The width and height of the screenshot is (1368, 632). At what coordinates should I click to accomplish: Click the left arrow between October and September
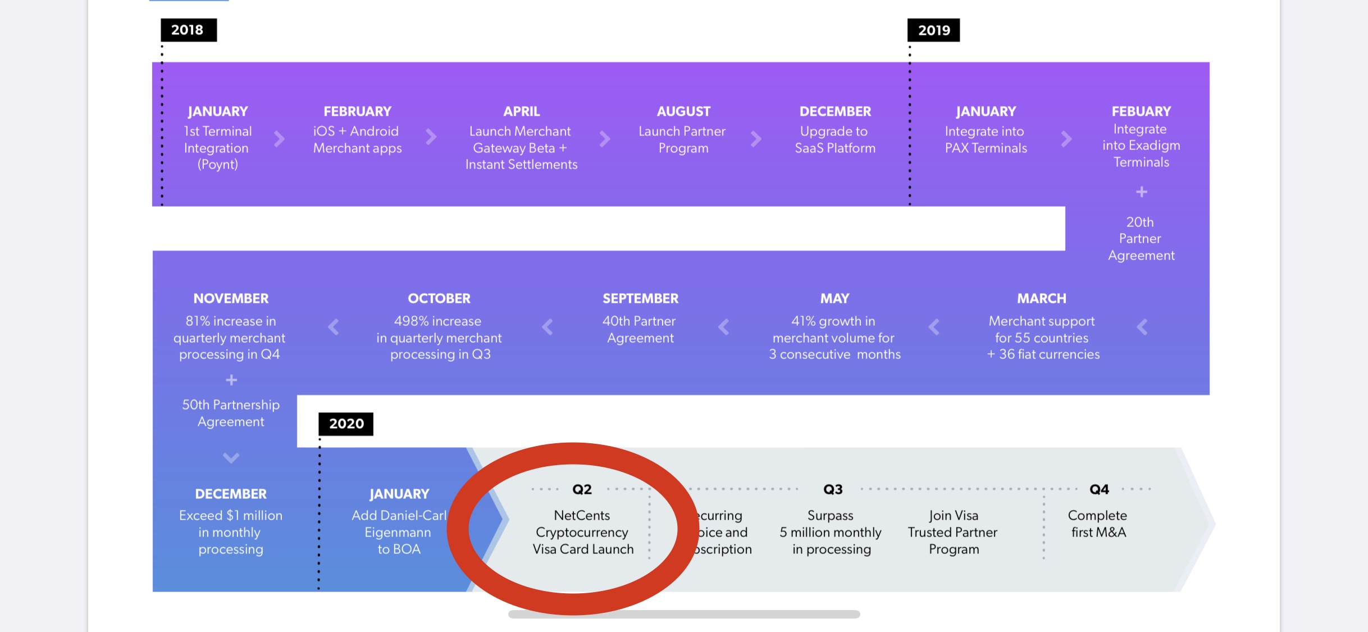548,327
